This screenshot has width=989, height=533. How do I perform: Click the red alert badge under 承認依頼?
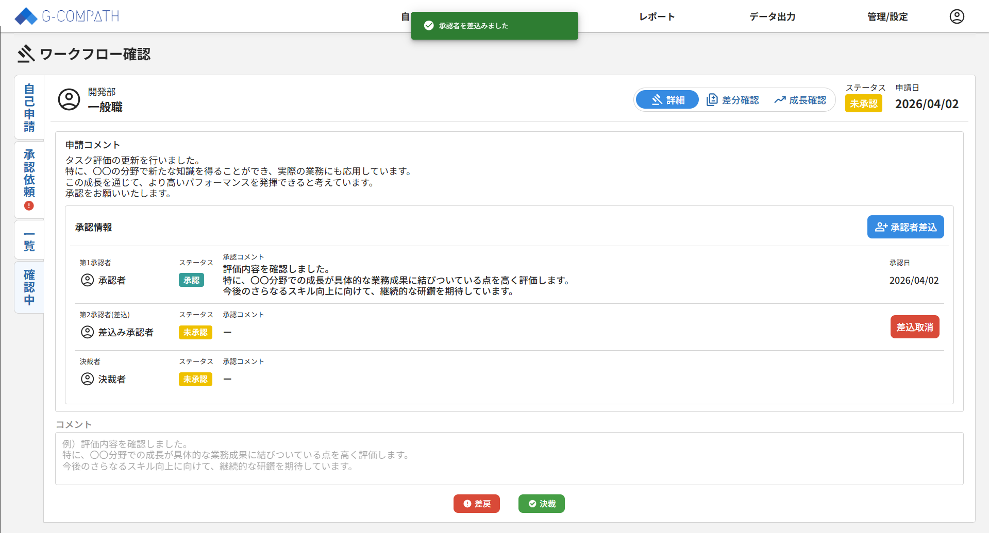(x=29, y=206)
